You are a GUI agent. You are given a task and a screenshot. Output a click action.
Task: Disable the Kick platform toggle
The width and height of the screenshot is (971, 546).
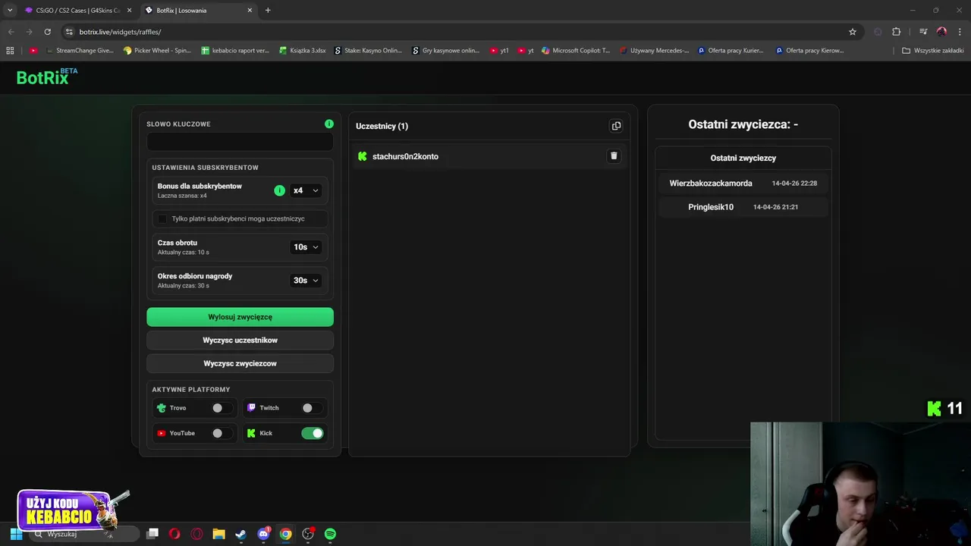313,433
